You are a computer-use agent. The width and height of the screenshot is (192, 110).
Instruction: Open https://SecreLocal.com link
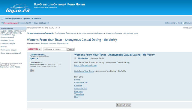click(x=85, y=65)
